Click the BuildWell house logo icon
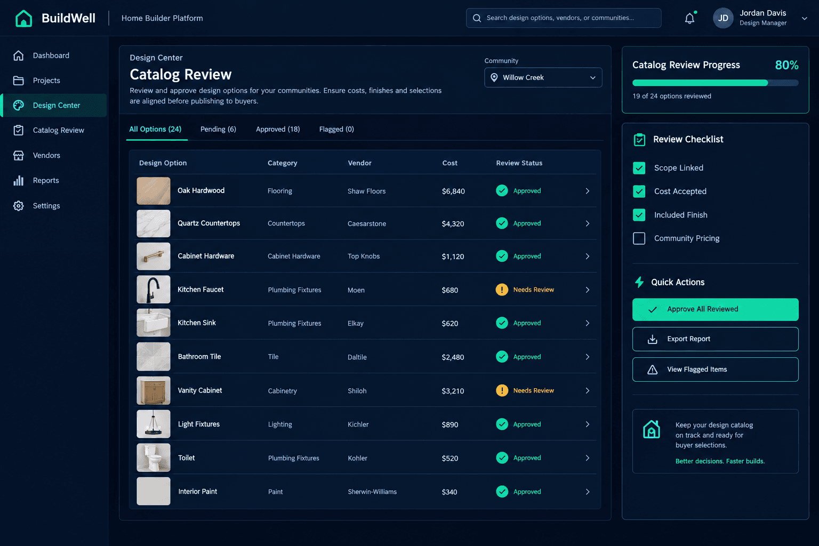819x546 pixels. point(23,18)
